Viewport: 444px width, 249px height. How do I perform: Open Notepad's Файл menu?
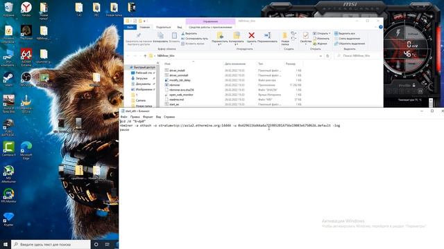(123, 117)
